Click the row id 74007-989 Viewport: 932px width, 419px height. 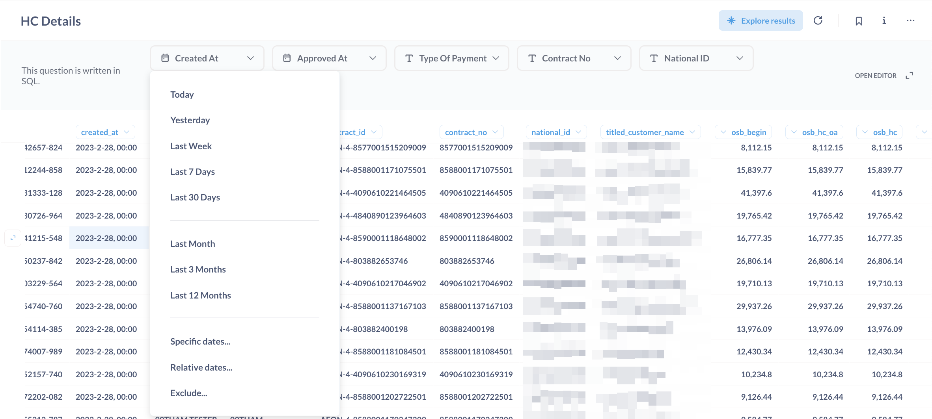click(x=43, y=352)
